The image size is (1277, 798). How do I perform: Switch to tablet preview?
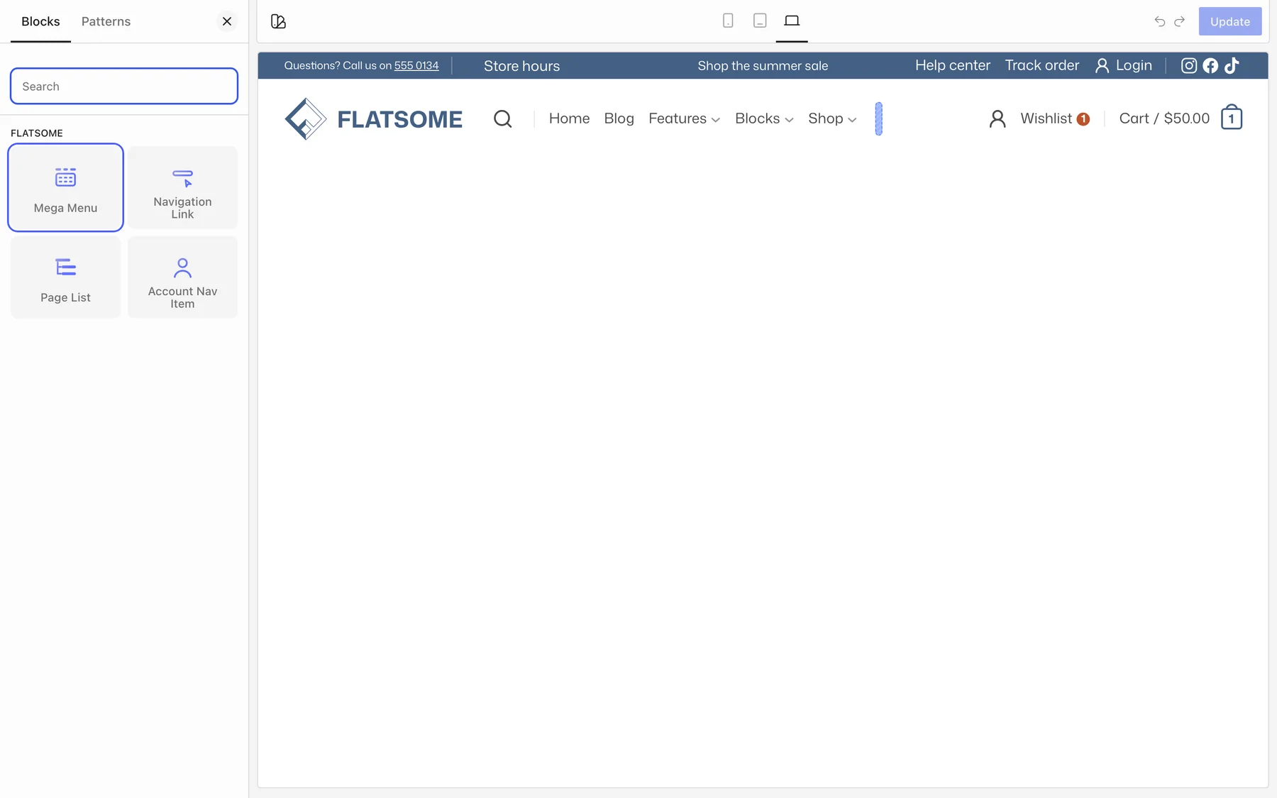click(760, 21)
